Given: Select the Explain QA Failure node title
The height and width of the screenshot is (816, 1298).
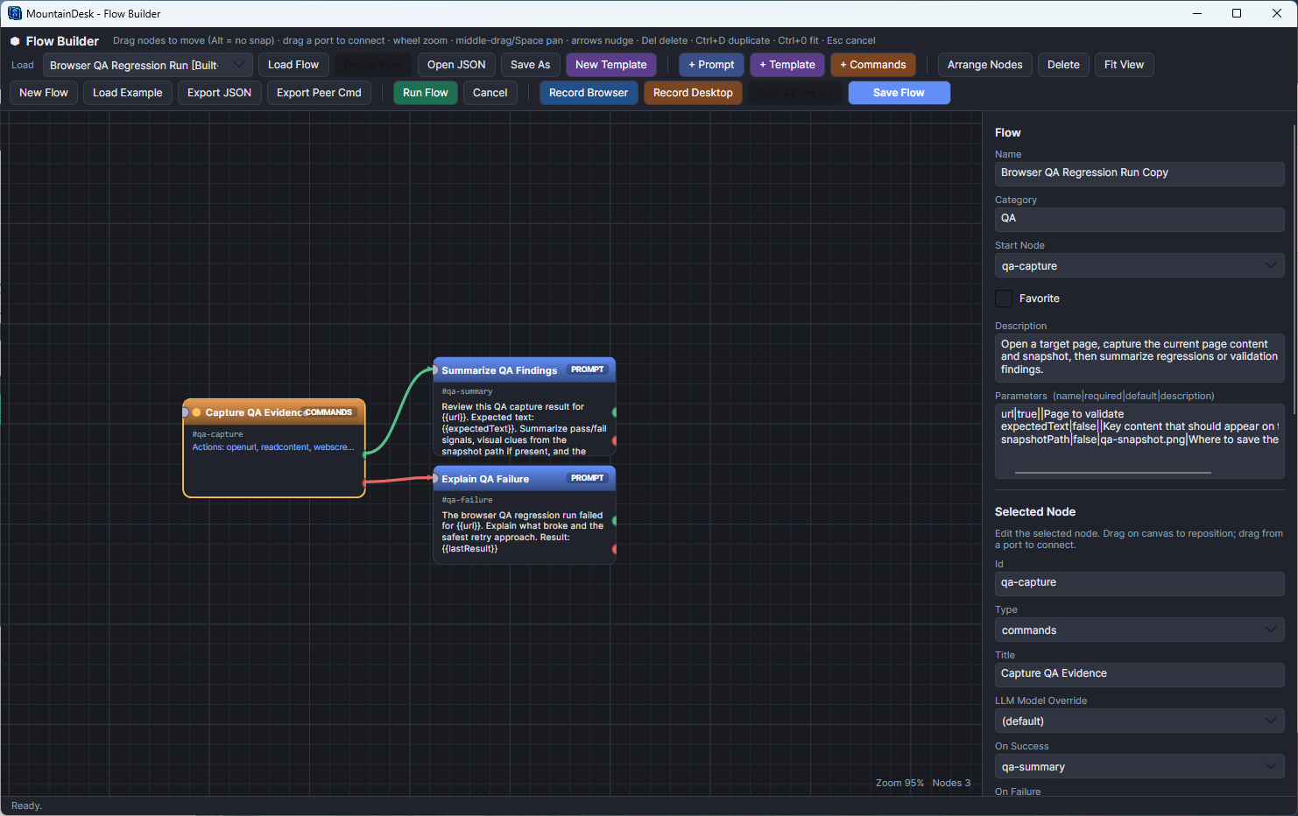Looking at the screenshot, I should pos(485,479).
